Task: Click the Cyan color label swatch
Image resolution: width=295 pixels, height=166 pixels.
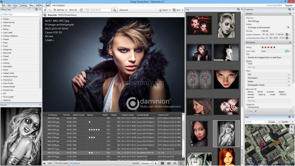Action: tap(287, 51)
